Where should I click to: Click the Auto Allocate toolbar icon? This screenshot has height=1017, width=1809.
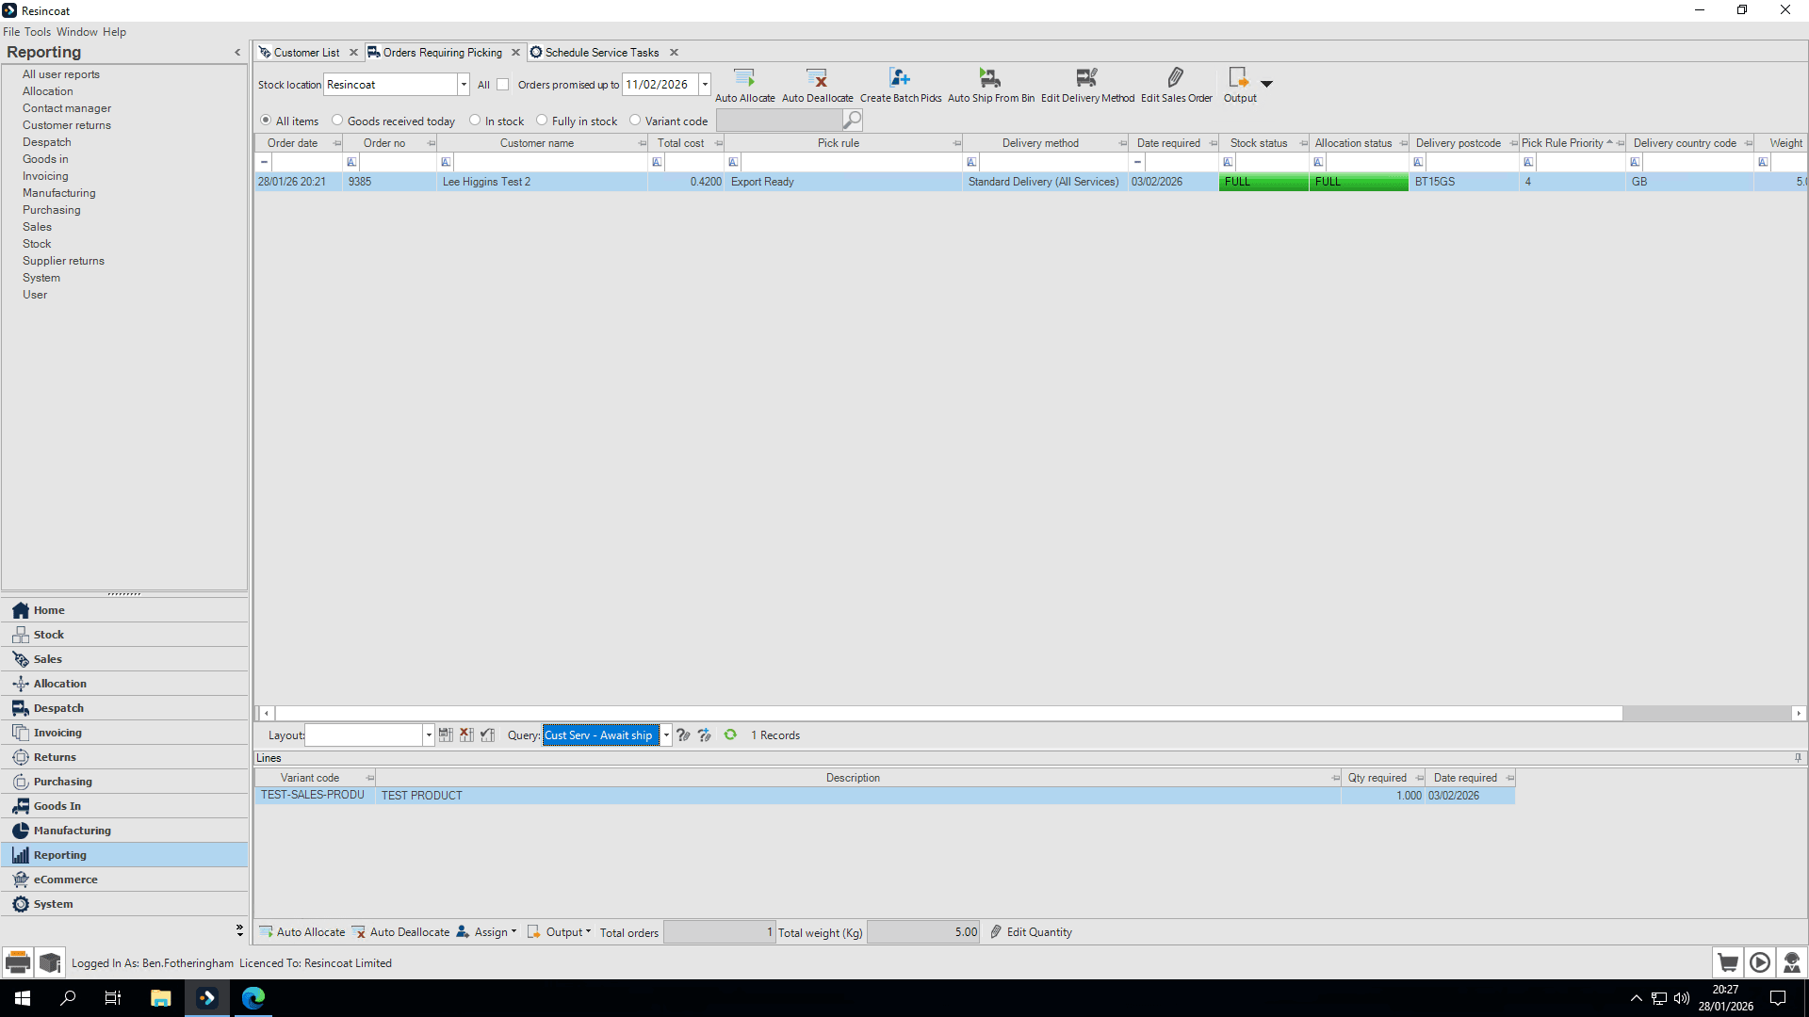pos(744,77)
